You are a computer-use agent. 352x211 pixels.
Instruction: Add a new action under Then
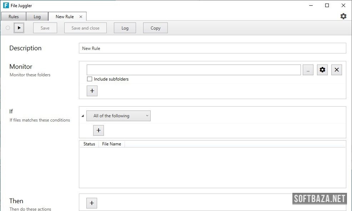click(92, 203)
